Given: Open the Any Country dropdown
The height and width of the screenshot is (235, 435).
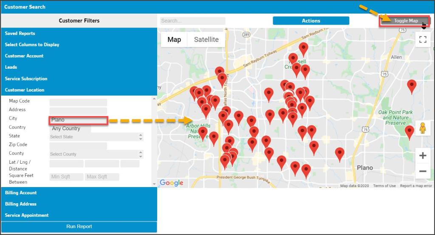Looking at the screenshot, I should (x=70, y=129).
